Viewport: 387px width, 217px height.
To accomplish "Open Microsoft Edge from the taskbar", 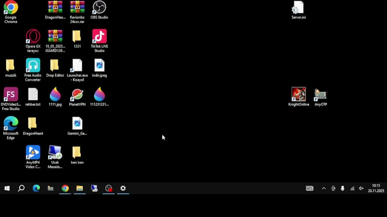I will (x=36, y=188).
